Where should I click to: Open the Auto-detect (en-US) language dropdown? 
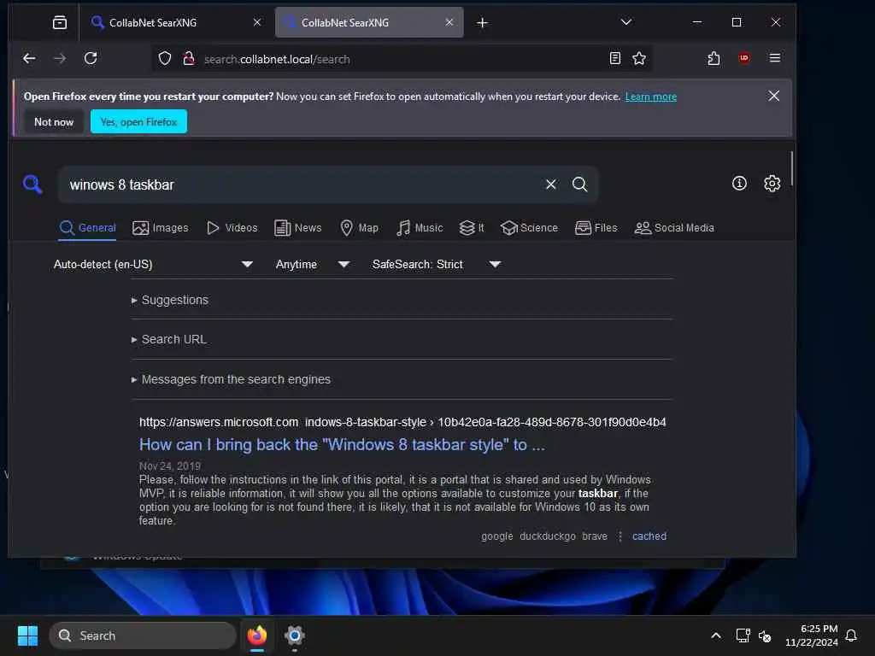(154, 265)
